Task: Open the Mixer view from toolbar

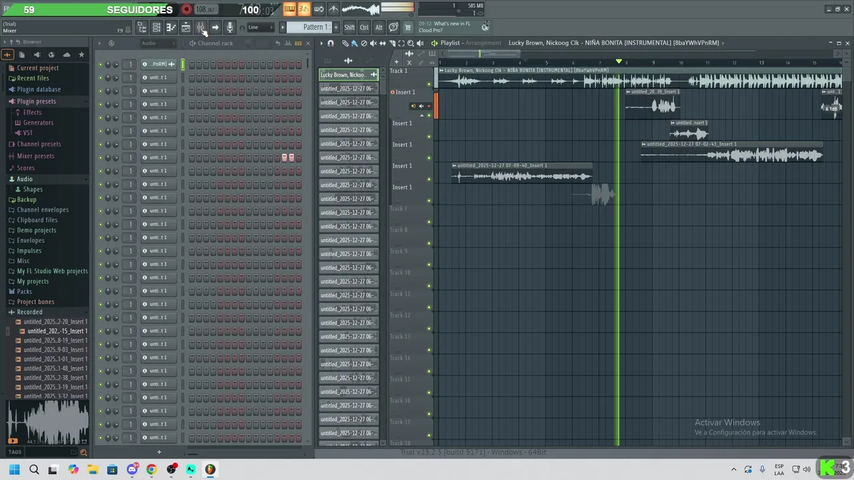Action: (x=200, y=27)
